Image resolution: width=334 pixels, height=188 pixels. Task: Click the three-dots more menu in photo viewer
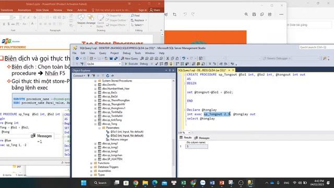(281, 14)
